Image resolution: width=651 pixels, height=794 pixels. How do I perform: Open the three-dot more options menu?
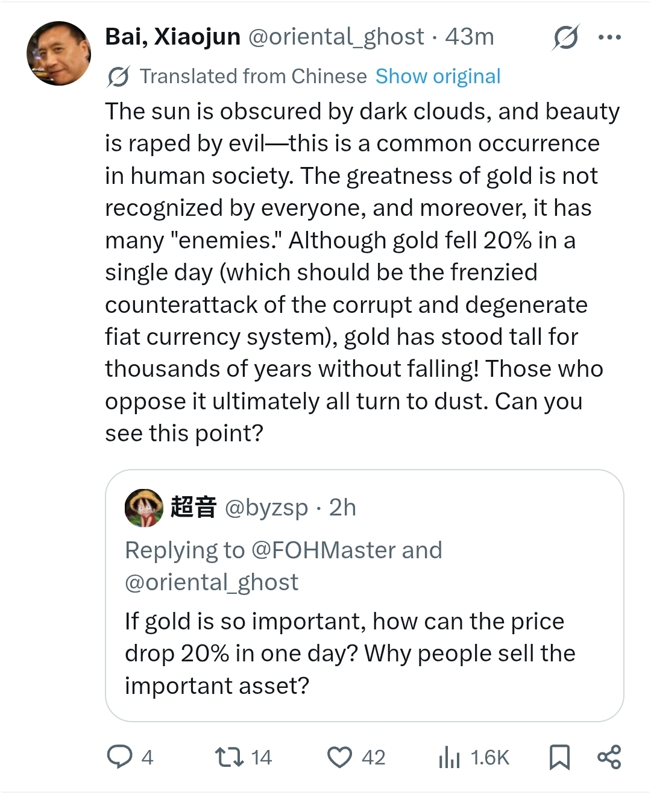[609, 37]
